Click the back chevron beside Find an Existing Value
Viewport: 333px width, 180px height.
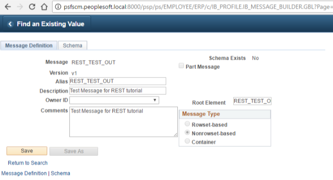click(10, 24)
